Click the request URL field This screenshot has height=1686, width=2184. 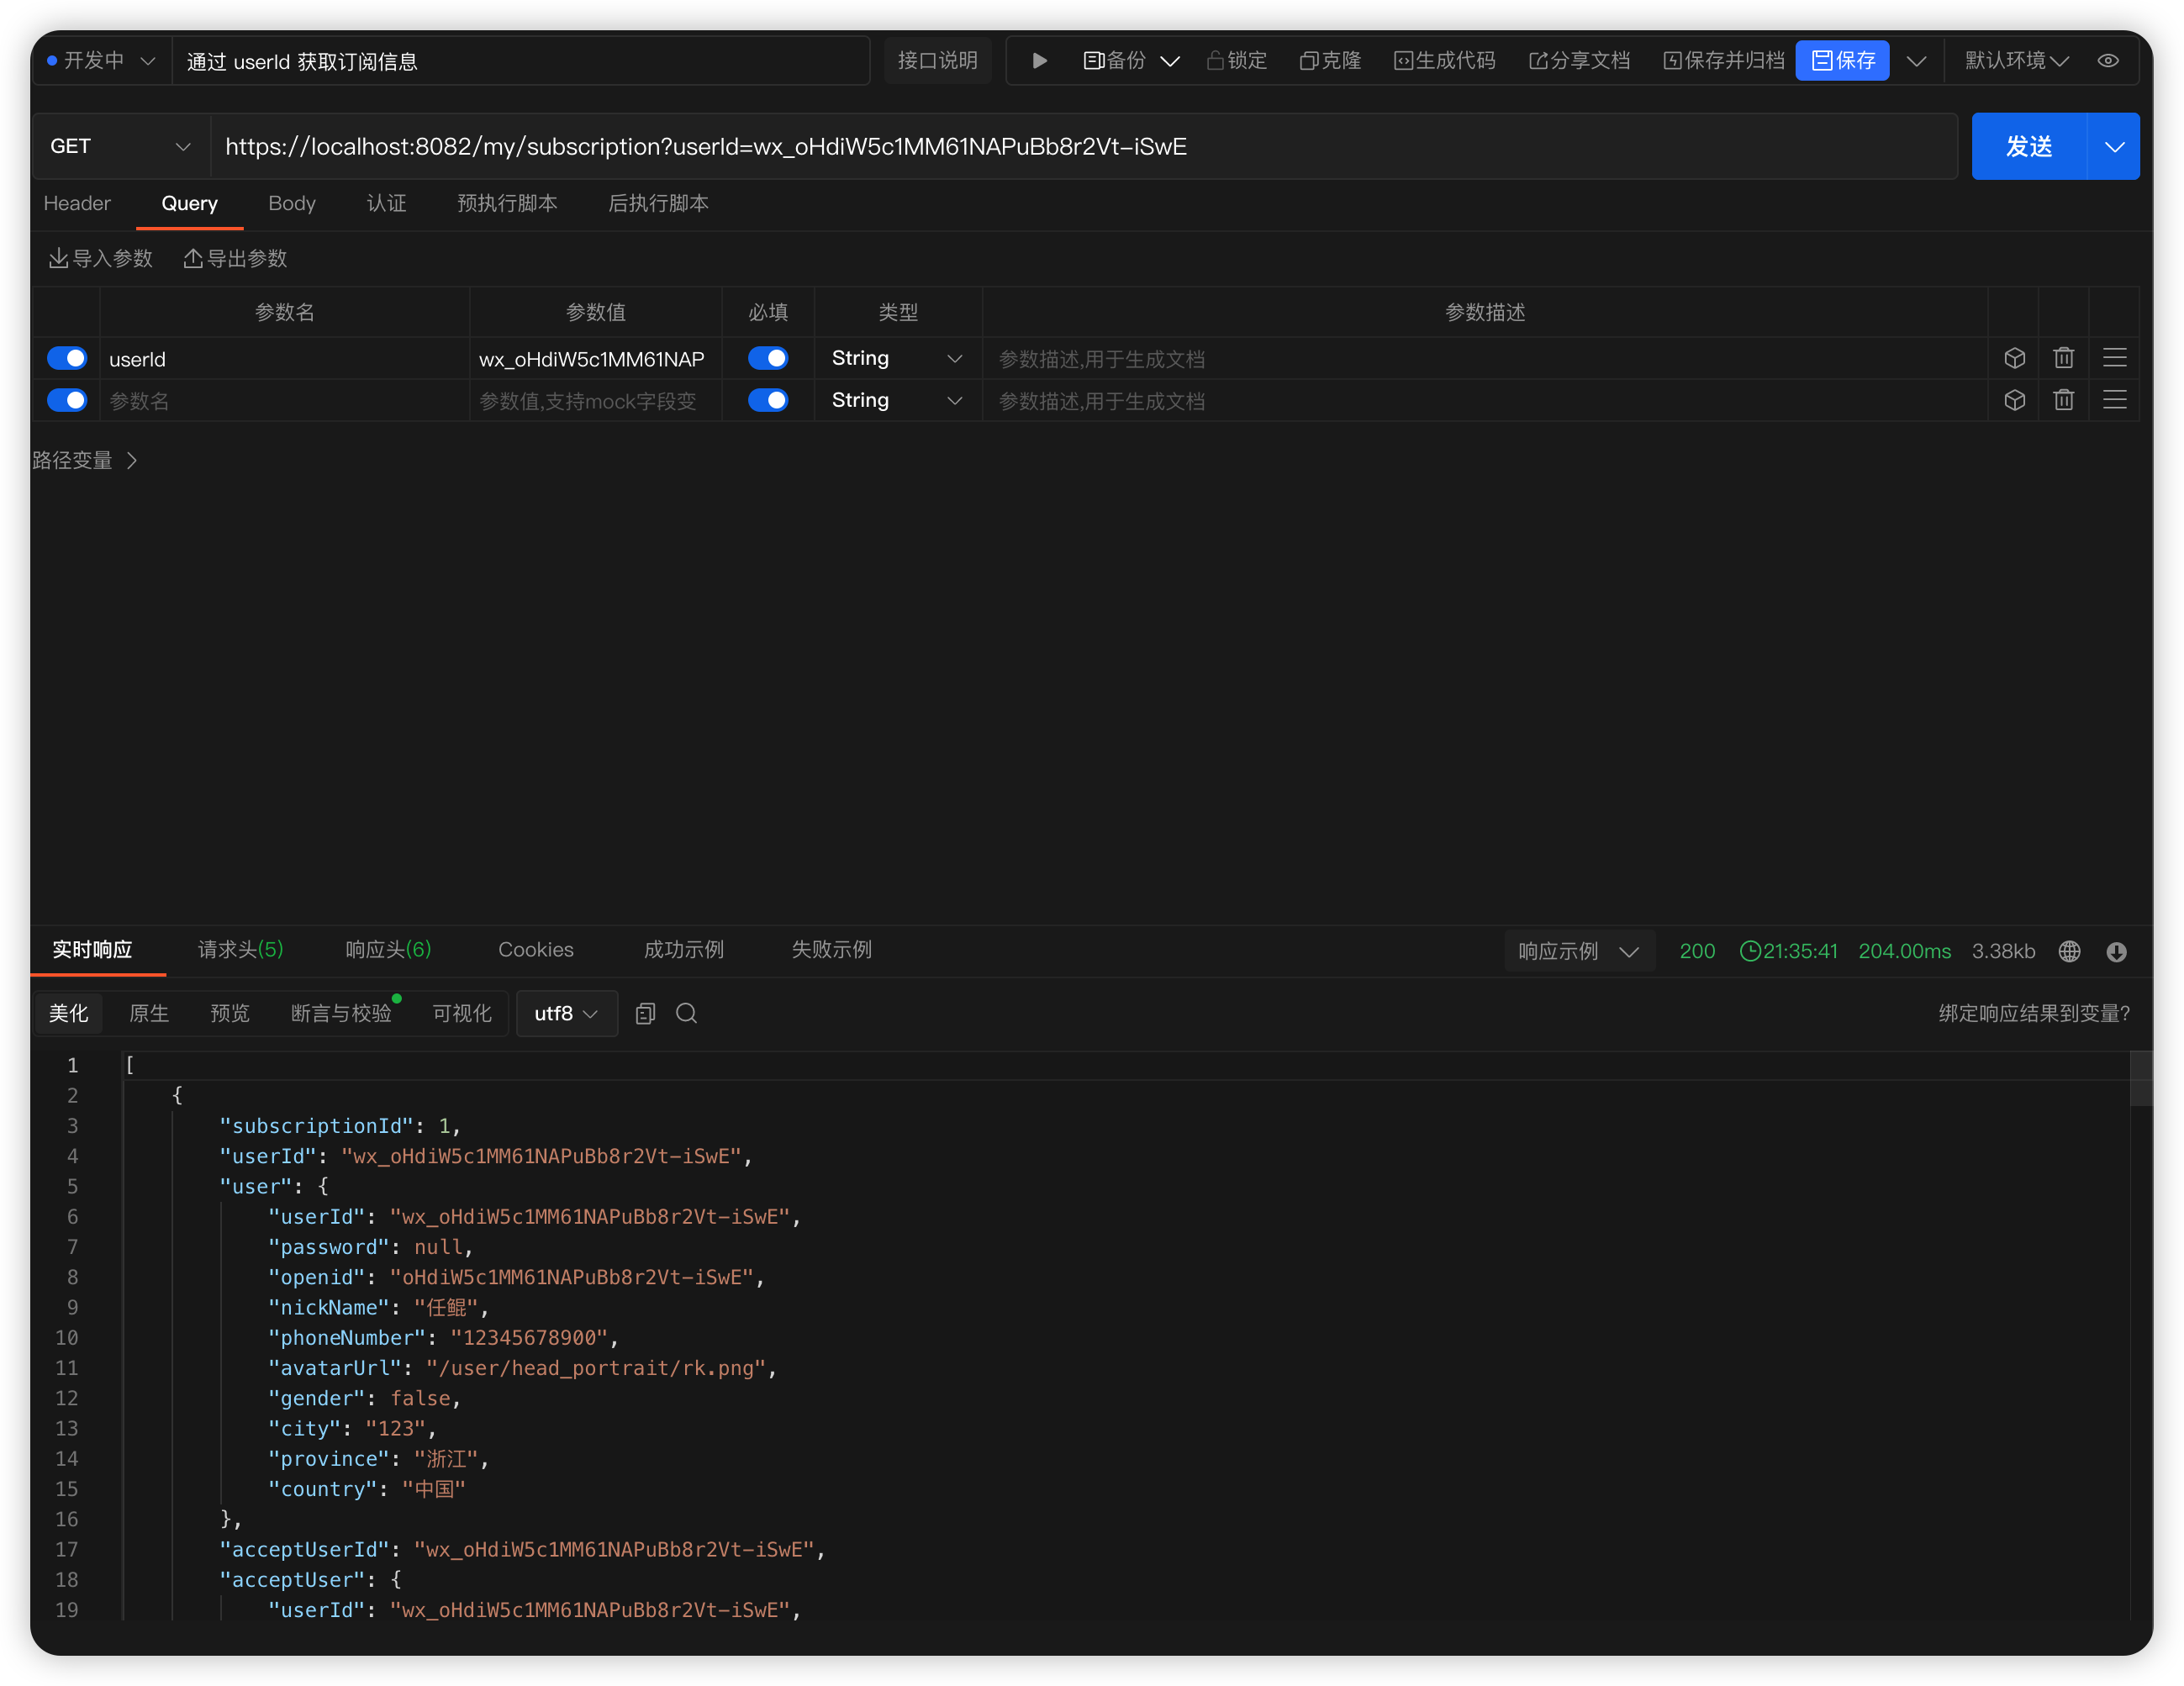point(1084,146)
